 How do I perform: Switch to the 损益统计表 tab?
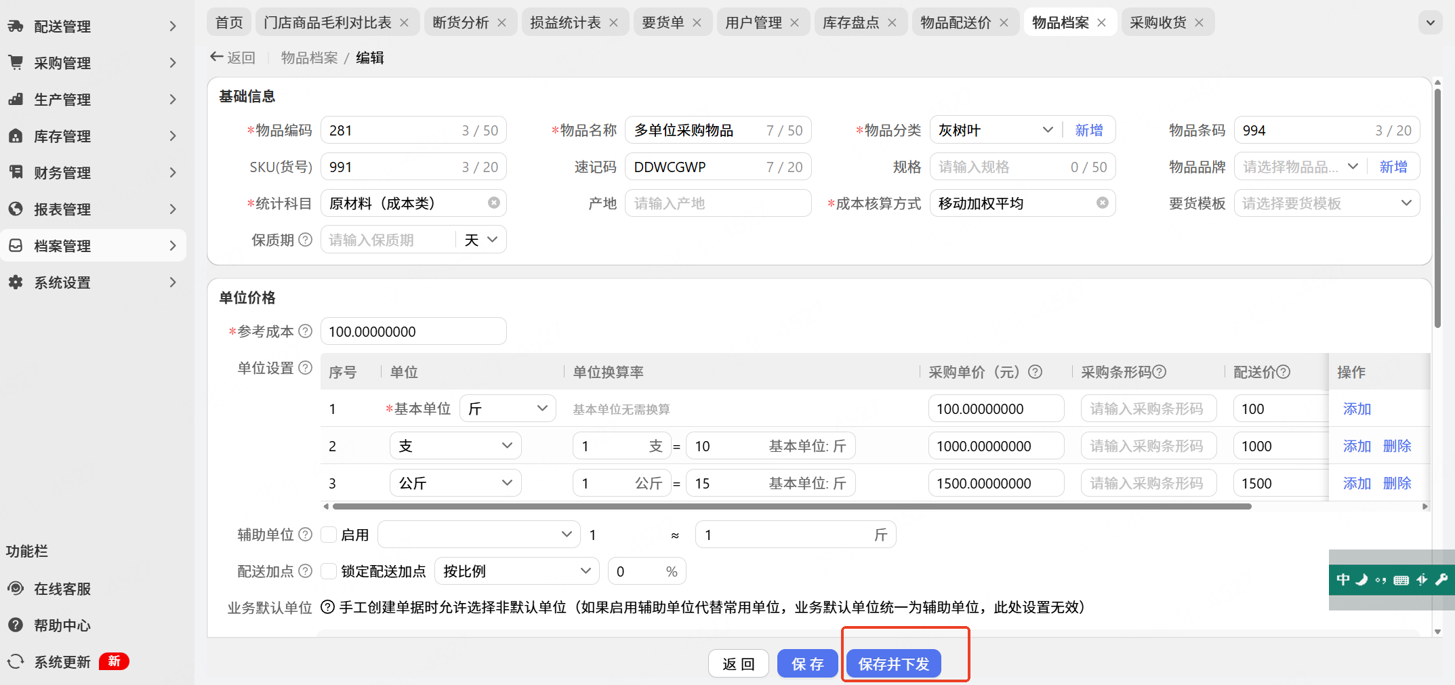click(565, 23)
